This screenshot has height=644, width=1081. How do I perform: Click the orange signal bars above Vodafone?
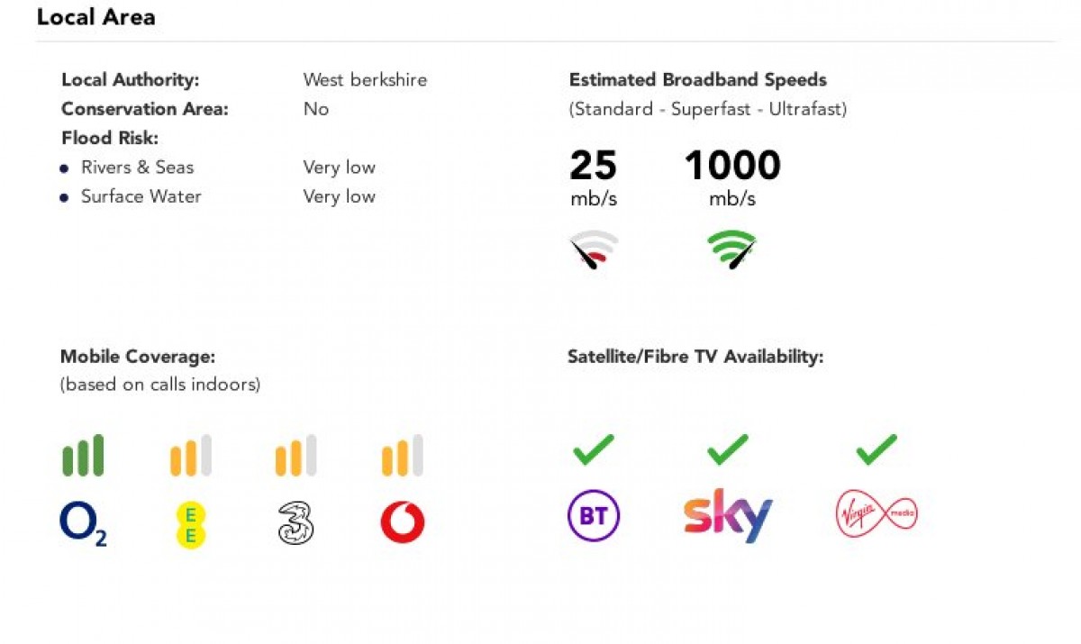[402, 456]
